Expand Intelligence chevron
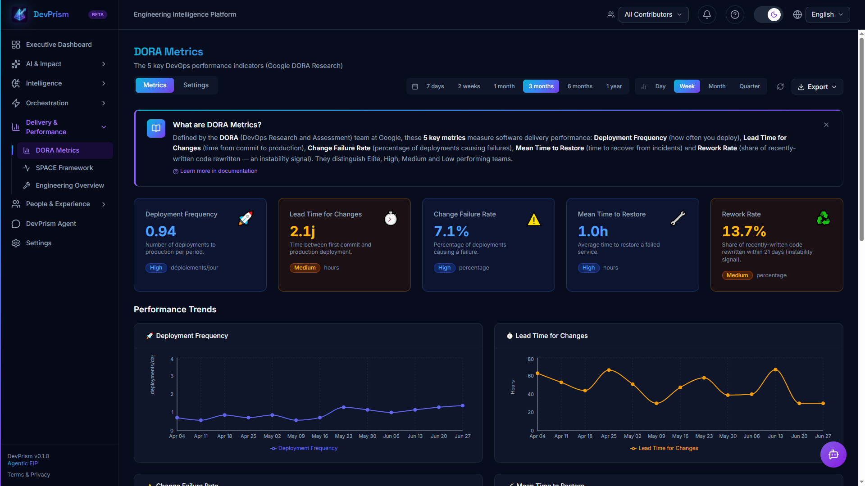The image size is (865, 486). [x=104, y=83]
